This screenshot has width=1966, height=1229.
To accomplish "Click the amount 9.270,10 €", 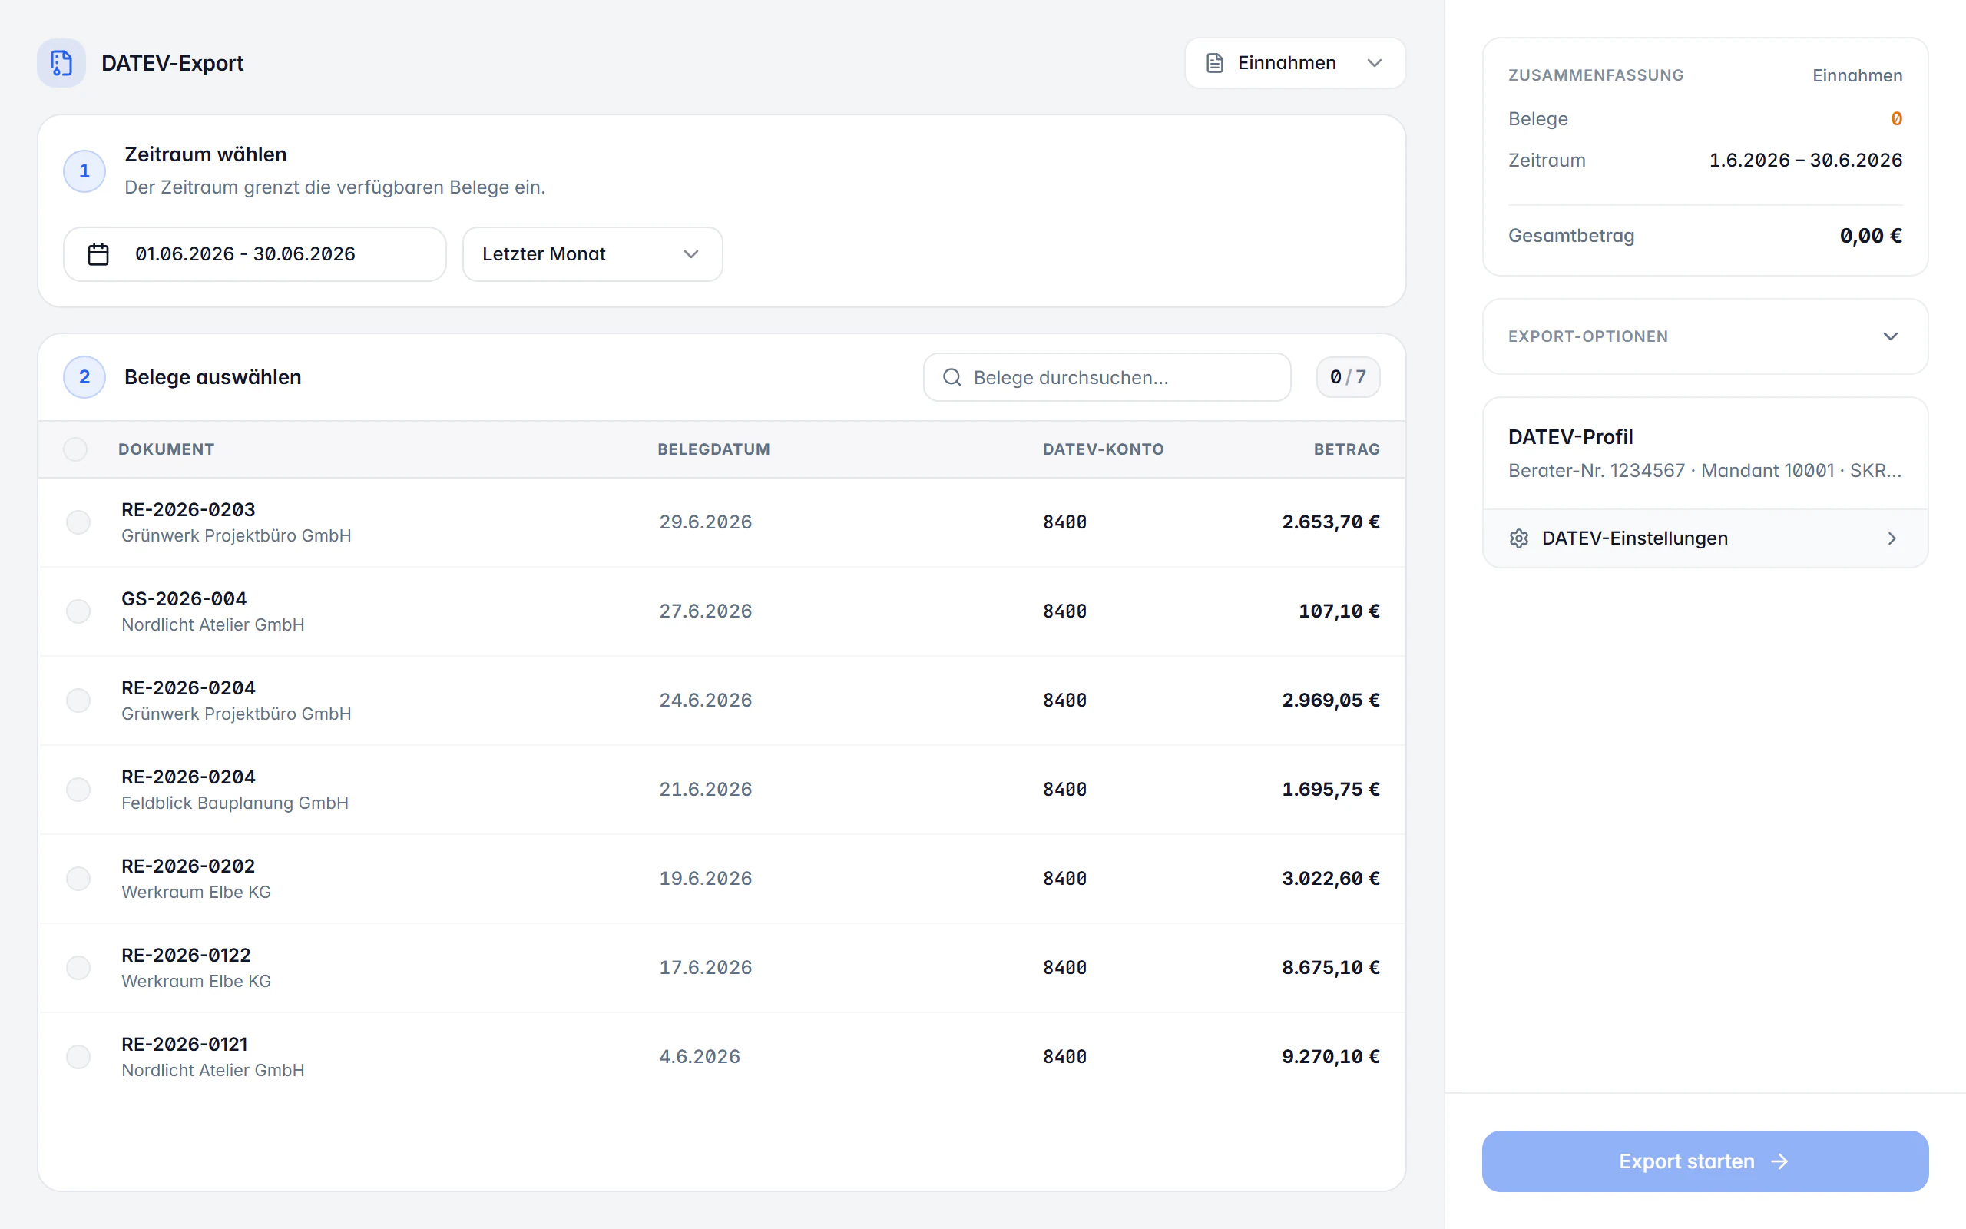I will click(x=1331, y=1057).
